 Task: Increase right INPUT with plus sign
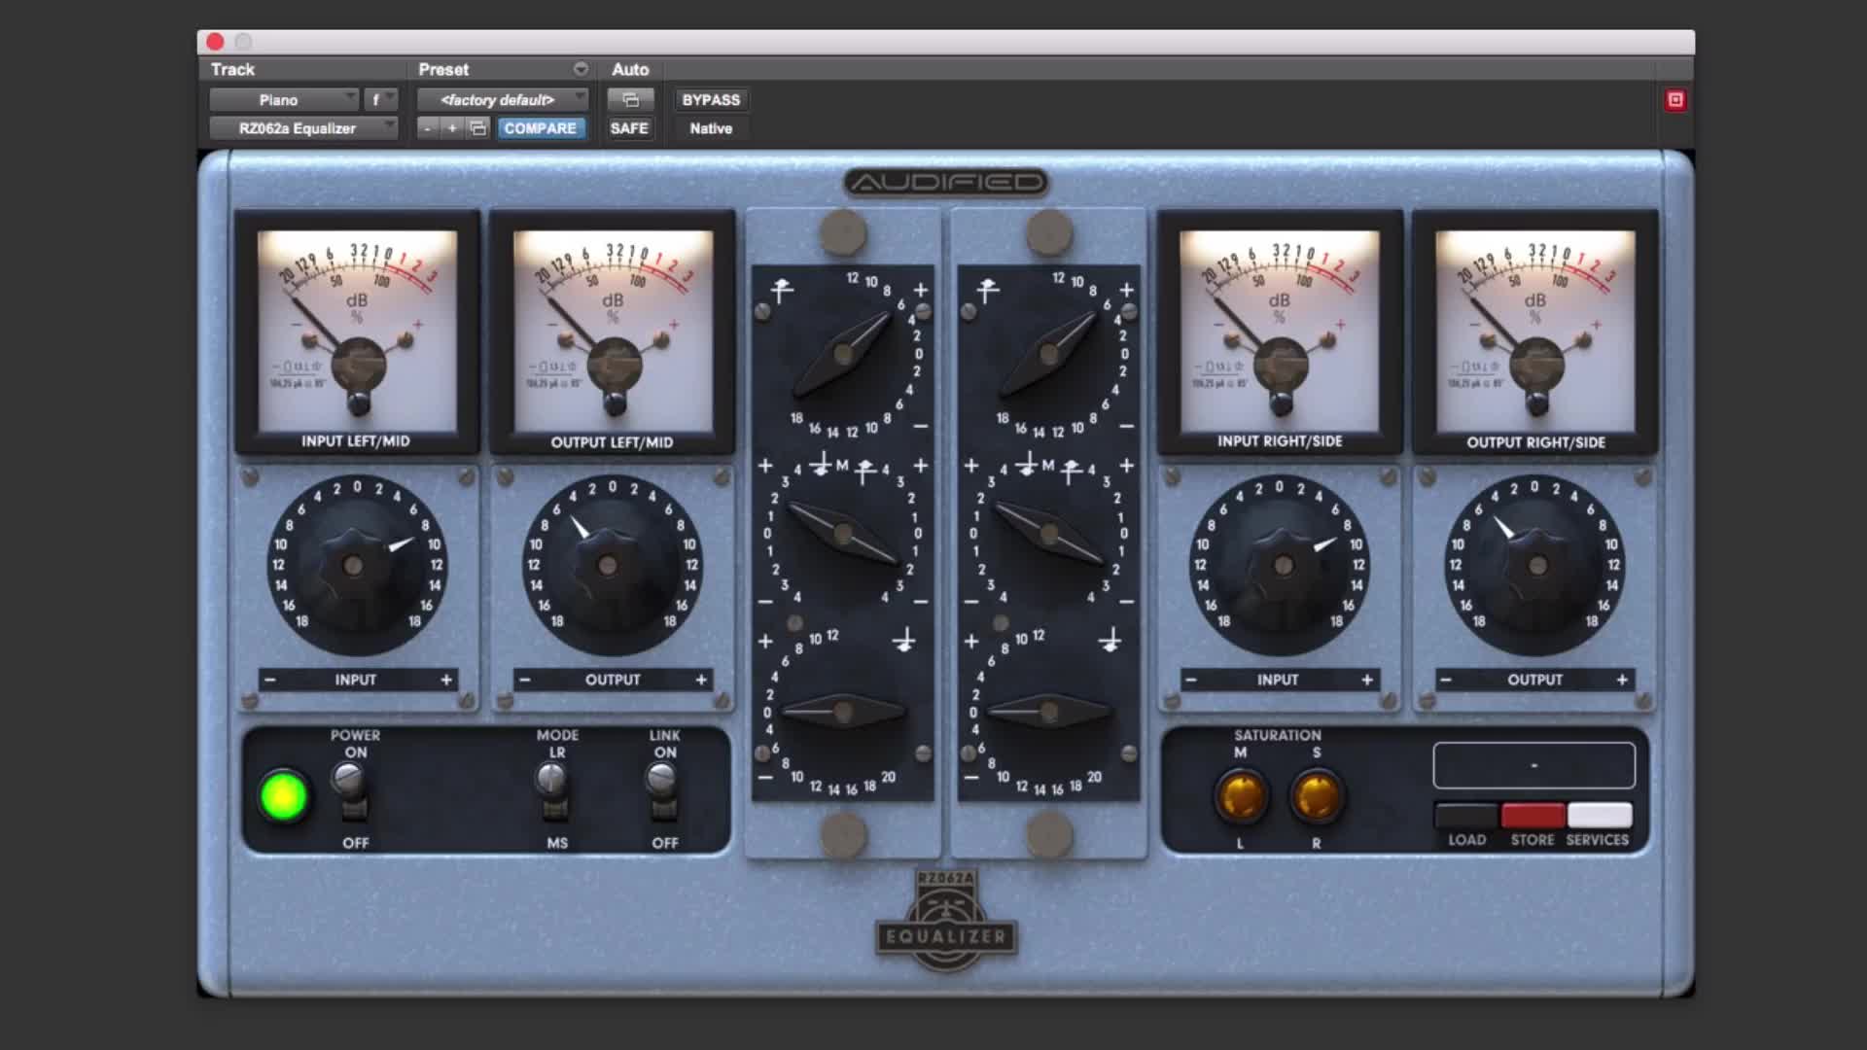point(1367,680)
